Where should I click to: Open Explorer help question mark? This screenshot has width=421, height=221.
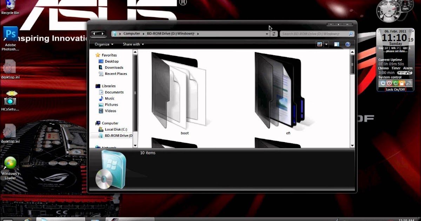pos(348,44)
